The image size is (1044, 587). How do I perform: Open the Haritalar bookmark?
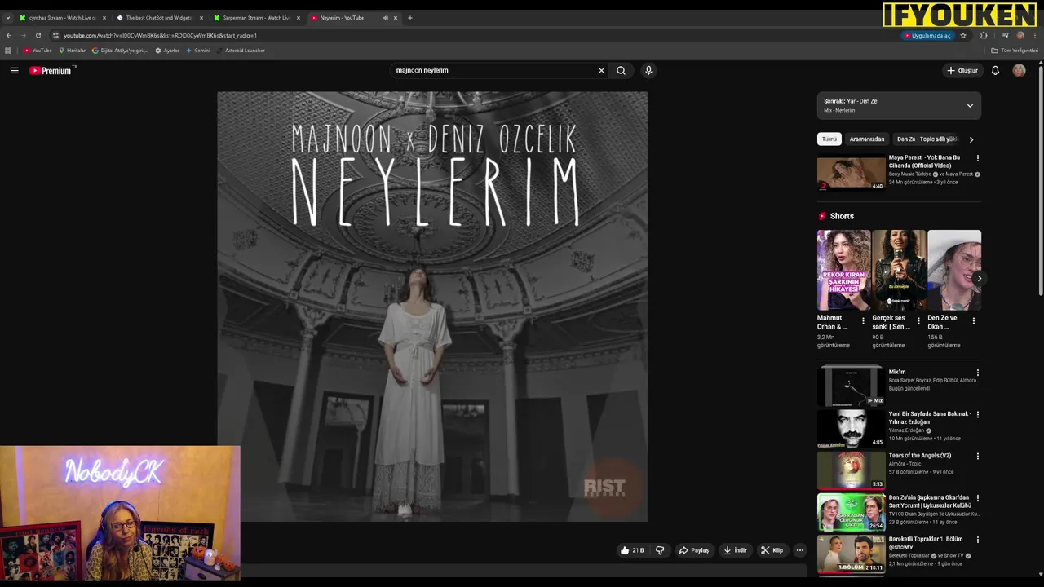(x=72, y=51)
